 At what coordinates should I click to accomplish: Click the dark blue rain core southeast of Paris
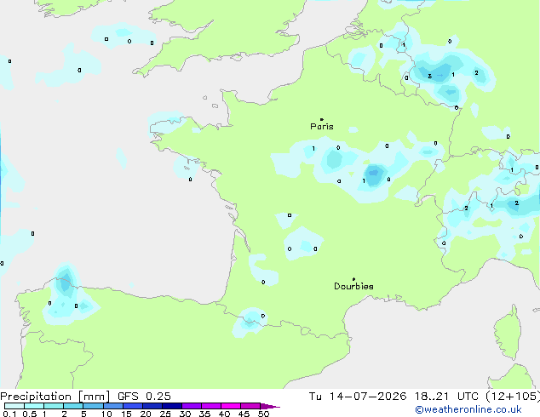coord(373,174)
